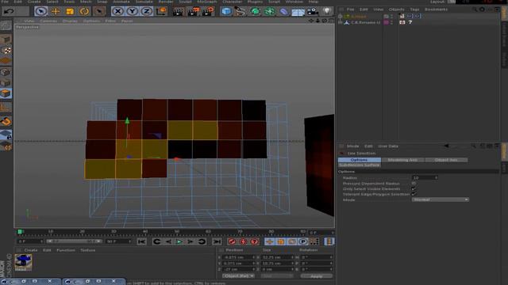Viewport: 508px width, 285px height.
Task: Select the Scale tool icon
Action: pos(70,11)
